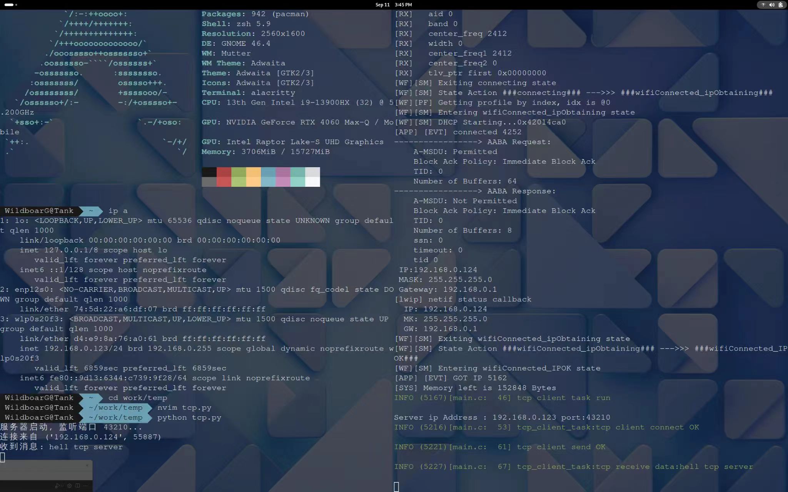
Task: Click the 'DE: GNOME 46.4' line
Action: (x=236, y=43)
